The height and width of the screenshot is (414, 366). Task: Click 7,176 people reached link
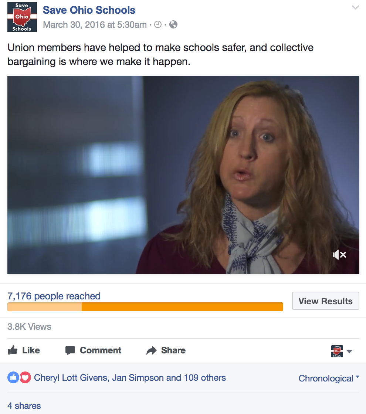point(54,296)
